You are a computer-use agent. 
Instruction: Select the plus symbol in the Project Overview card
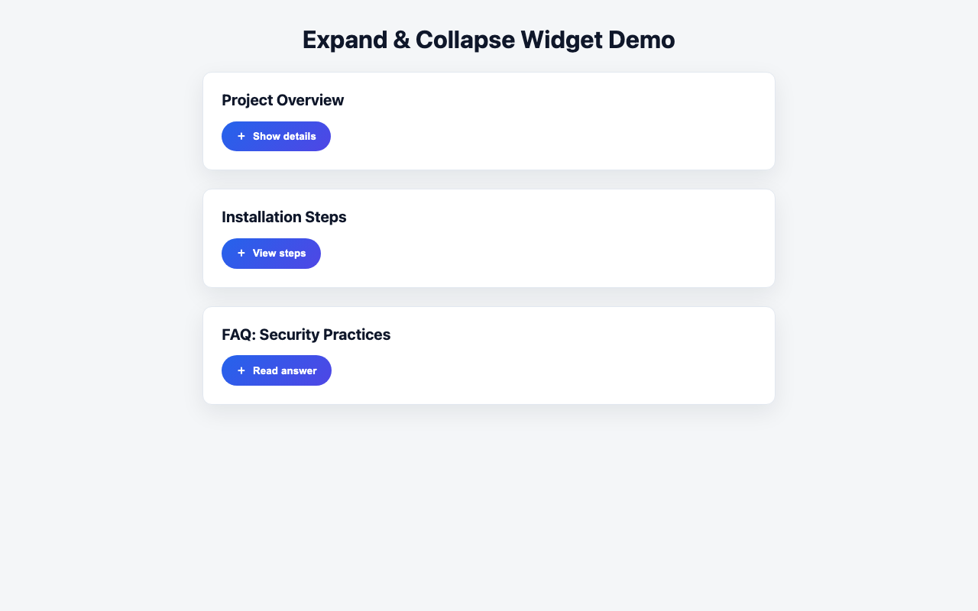(x=241, y=136)
